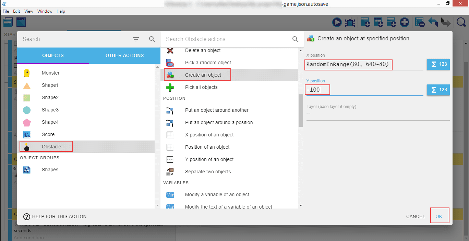
Task: Choose the Shape4 pink pentagon object
Action: coord(27,122)
